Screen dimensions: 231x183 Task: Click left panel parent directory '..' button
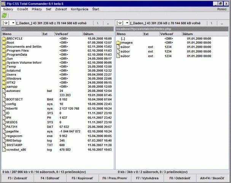point(108,23)
